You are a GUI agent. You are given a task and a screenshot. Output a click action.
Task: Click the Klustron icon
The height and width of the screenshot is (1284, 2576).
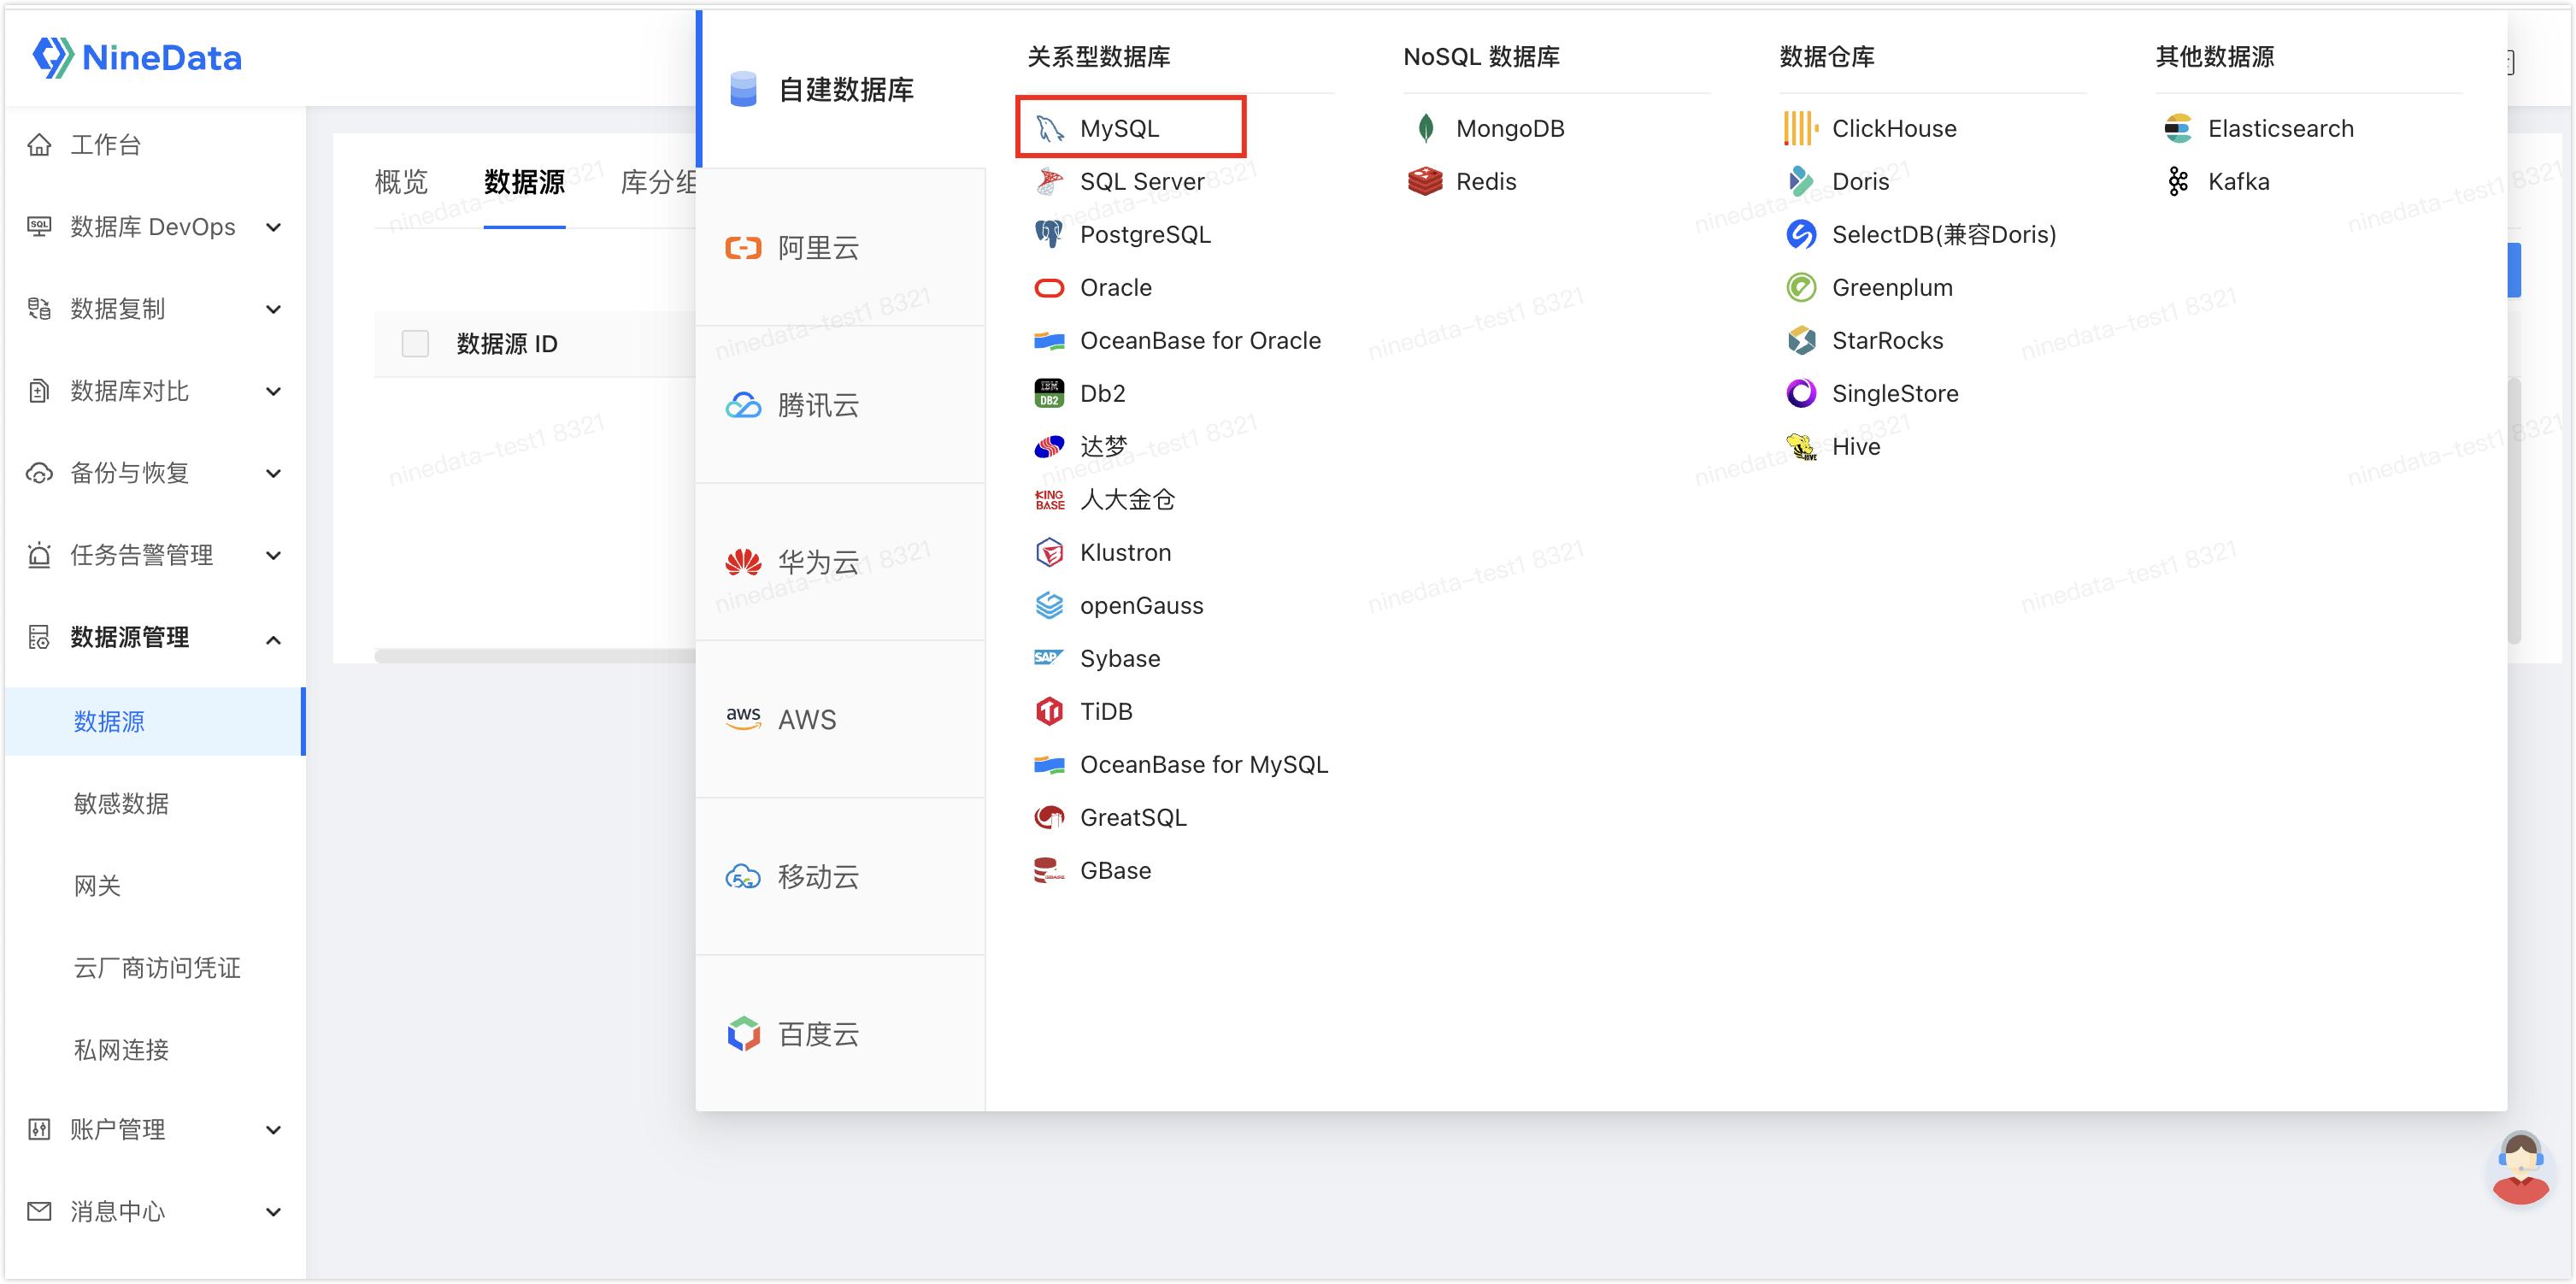[1049, 553]
